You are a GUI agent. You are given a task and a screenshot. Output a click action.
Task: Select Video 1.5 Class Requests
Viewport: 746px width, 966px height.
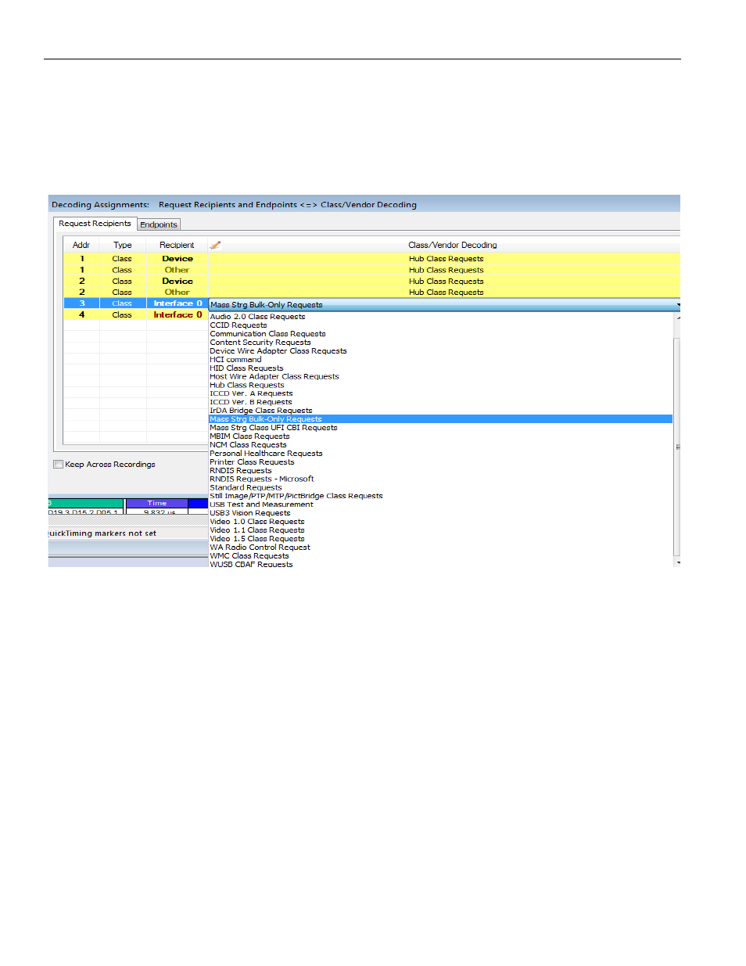coord(257,539)
